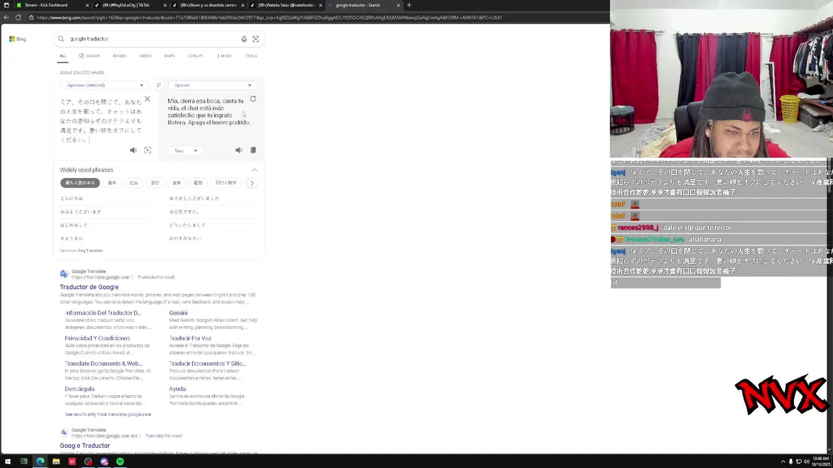Play audio of the Spanish translation
Image resolution: width=833 pixels, height=468 pixels.
[239, 150]
